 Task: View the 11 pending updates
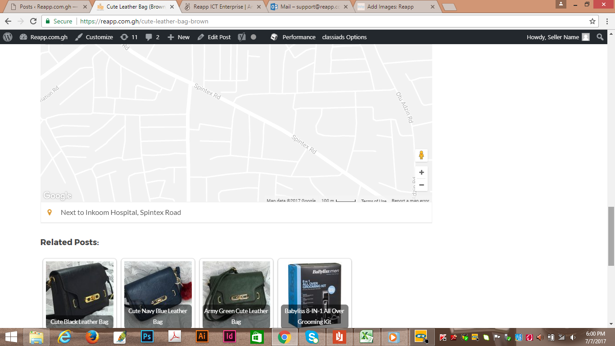point(129,37)
